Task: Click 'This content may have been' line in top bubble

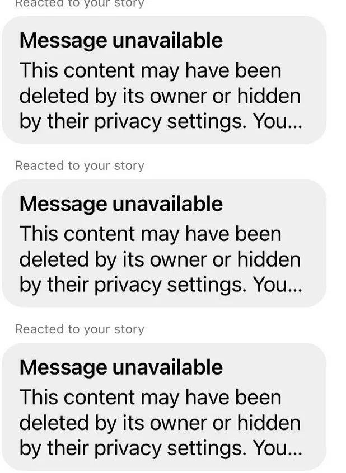Action: click(151, 71)
